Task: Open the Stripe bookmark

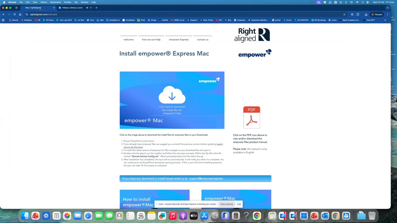Action: (152, 20)
